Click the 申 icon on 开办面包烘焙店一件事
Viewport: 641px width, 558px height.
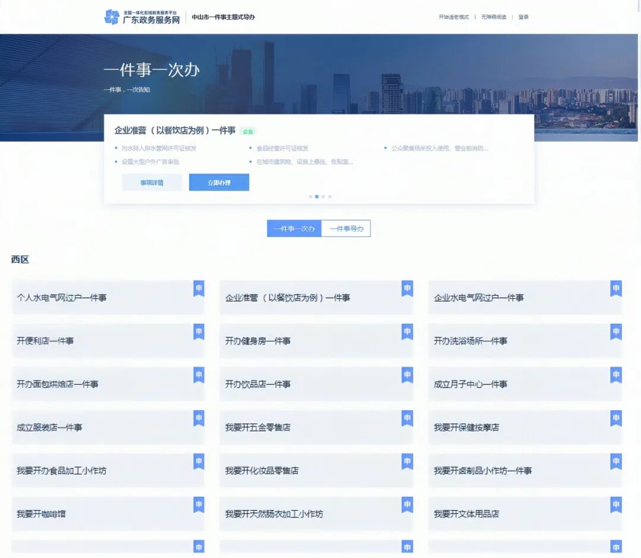pyautogui.click(x=199, y=374)
